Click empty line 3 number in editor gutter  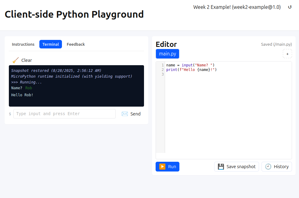tap(163, 74)
